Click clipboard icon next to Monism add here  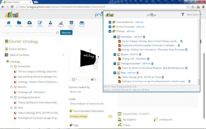tap(140, 55)
